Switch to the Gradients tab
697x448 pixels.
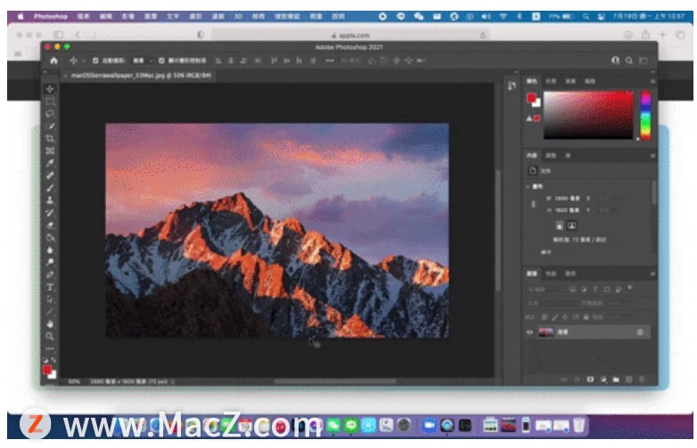(570, 81)
